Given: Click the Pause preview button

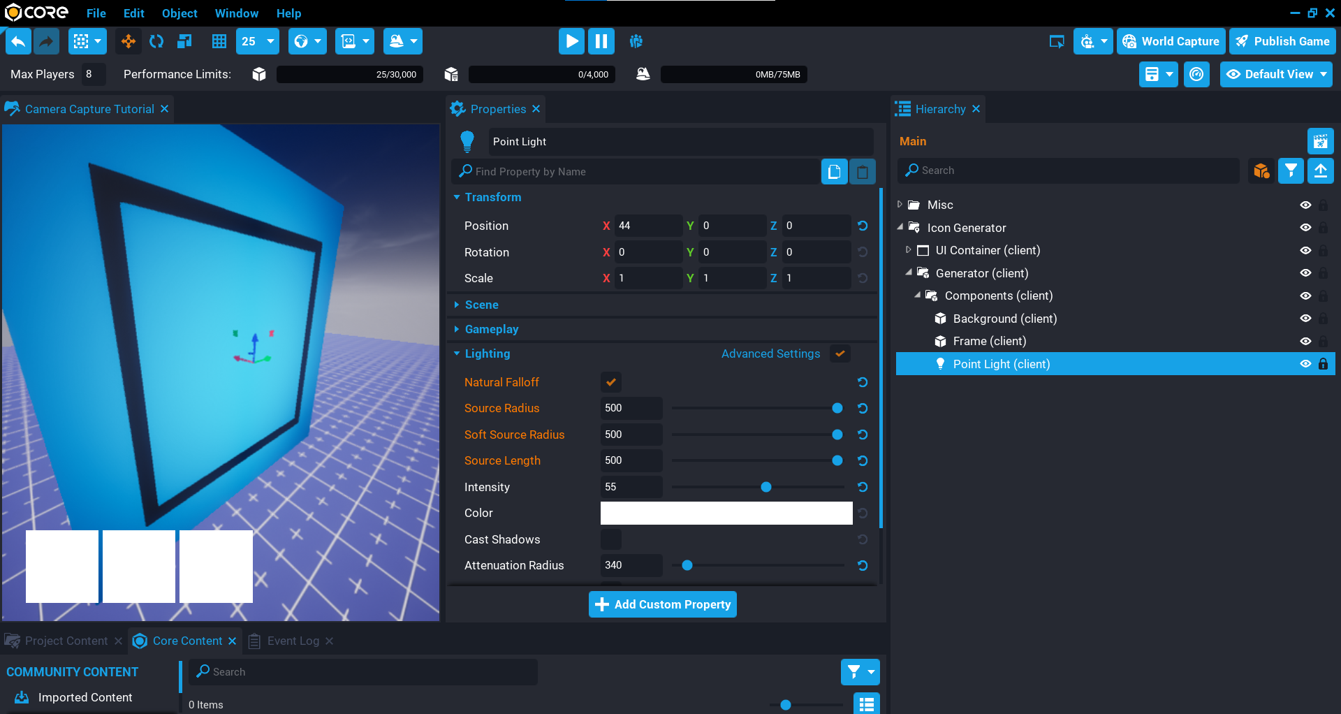Looking at the screenshot, I should [x=601, y=42].
